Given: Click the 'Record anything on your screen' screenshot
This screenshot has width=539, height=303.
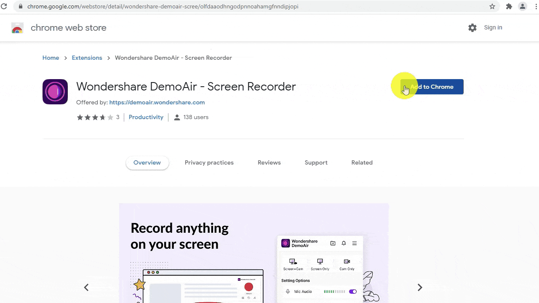Looking at the screenshot, I should [x=254, y=253].
